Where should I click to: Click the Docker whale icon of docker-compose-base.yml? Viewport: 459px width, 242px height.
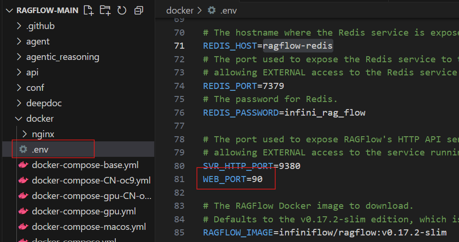coord(23,165)
